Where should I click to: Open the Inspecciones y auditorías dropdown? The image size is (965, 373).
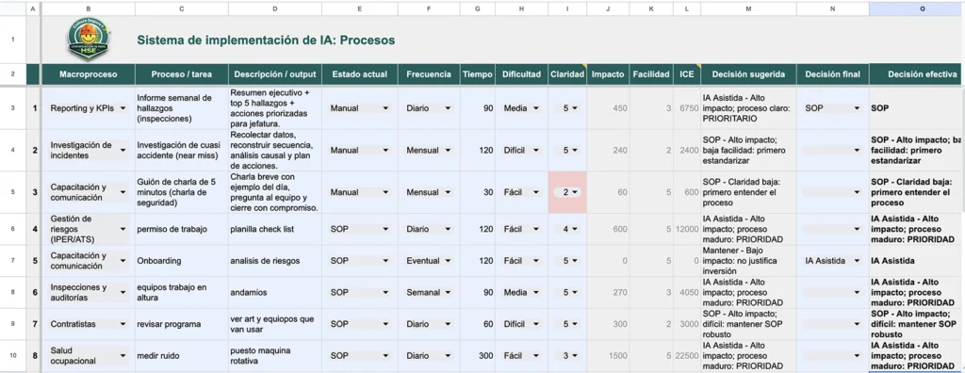123,292
